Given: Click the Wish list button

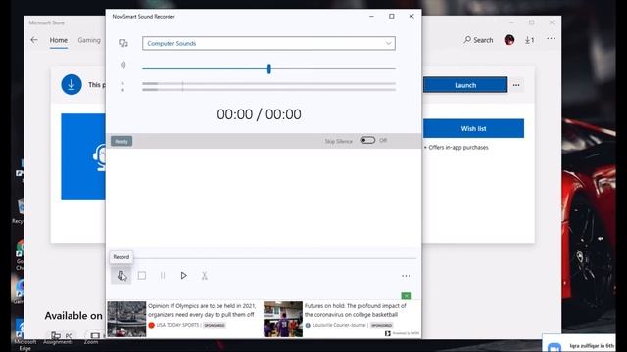Looking at the screenshot, I should pyautogui.click(x=474, y=128).
